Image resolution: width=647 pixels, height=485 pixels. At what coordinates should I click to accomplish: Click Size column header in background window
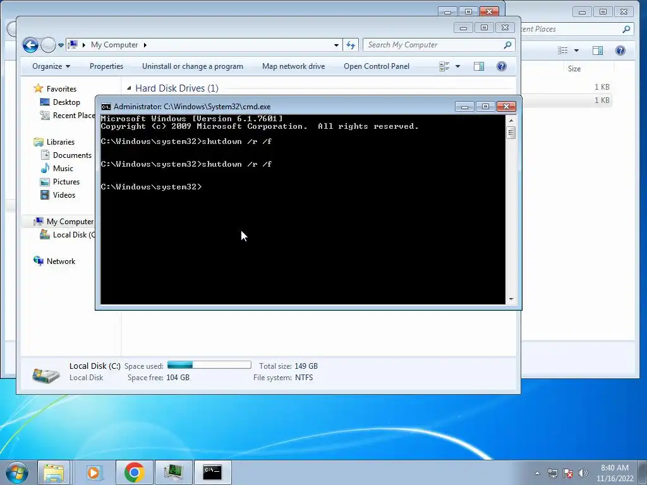[574, 69]
